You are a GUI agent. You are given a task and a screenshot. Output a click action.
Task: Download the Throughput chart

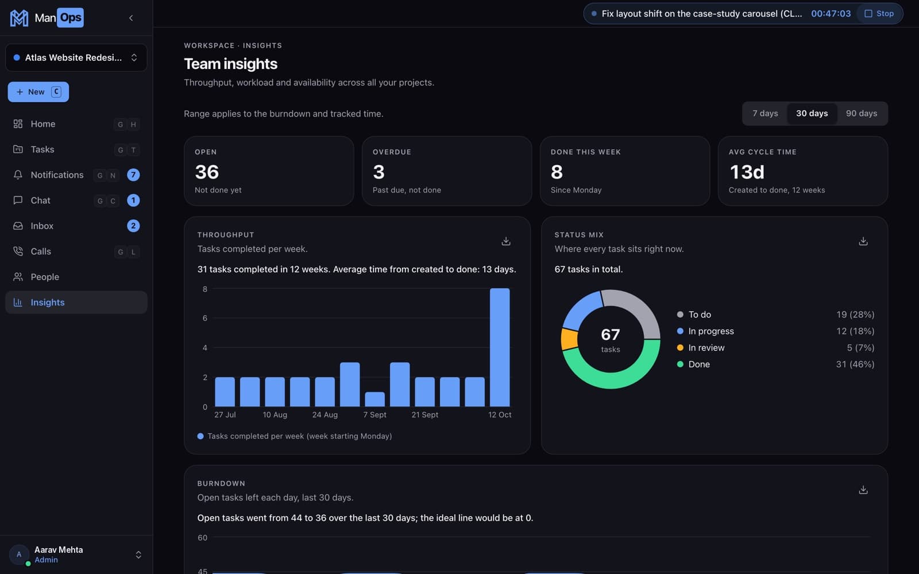coord(506,241)
